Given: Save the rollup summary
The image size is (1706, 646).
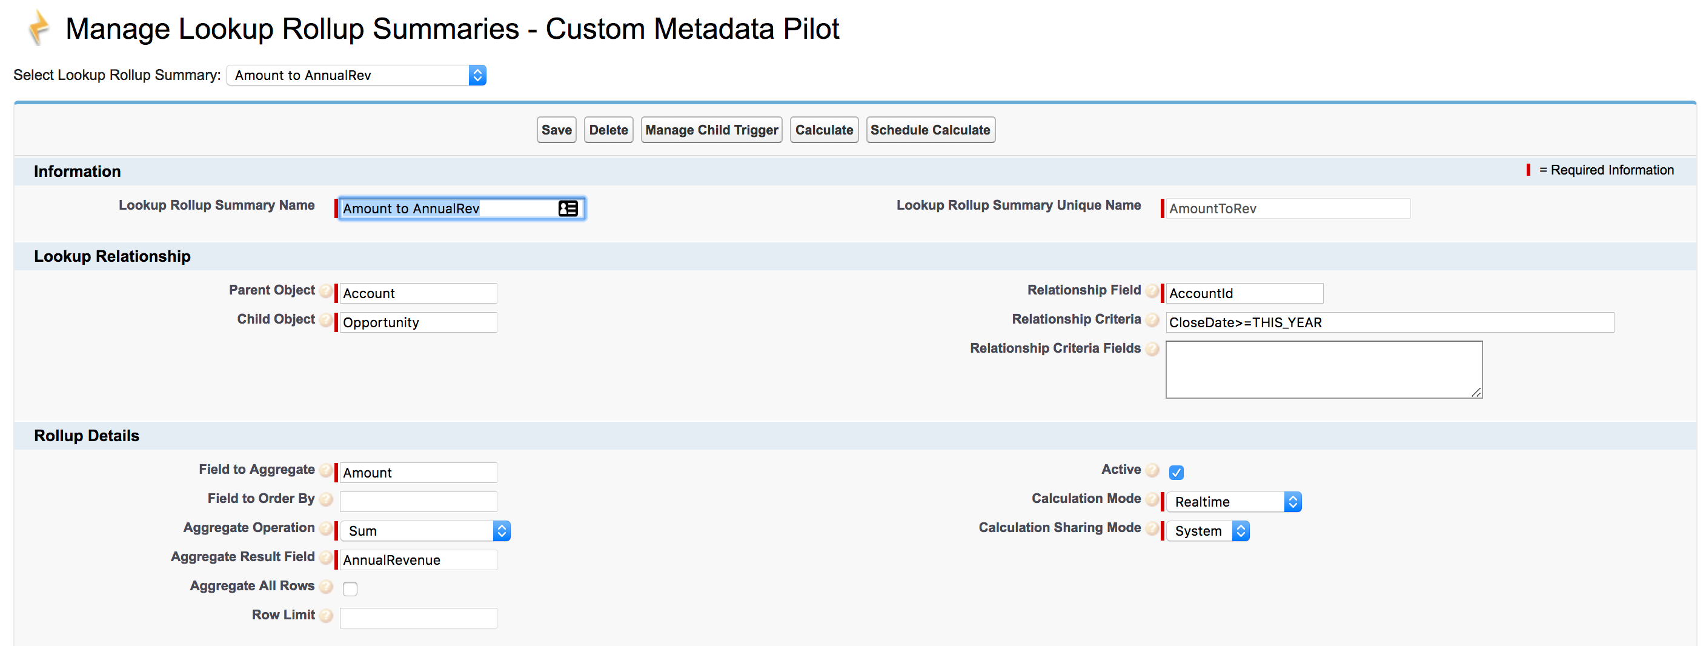Looking at the screenshot, I should pos(556,129).
